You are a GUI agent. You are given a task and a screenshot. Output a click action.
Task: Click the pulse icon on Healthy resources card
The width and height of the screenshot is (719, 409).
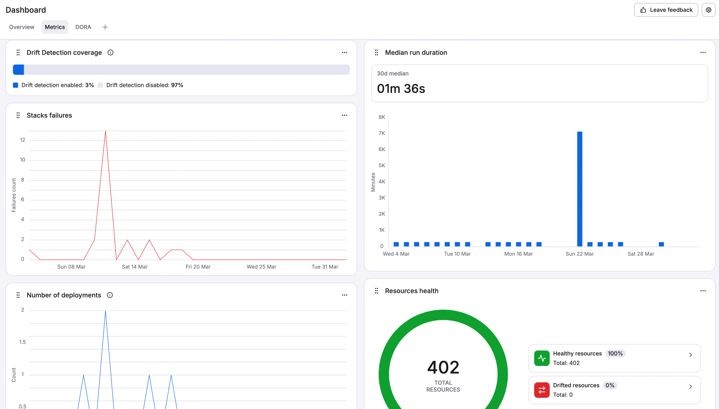(x=542, y=358)
